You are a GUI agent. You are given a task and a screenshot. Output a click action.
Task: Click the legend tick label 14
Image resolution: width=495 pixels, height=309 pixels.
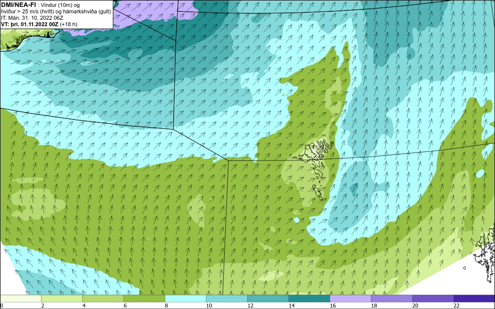click(x=292, y=306)
